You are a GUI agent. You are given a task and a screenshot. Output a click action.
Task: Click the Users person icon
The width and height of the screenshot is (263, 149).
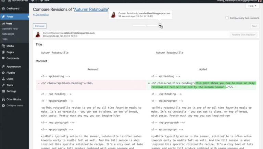pos(3,79)
